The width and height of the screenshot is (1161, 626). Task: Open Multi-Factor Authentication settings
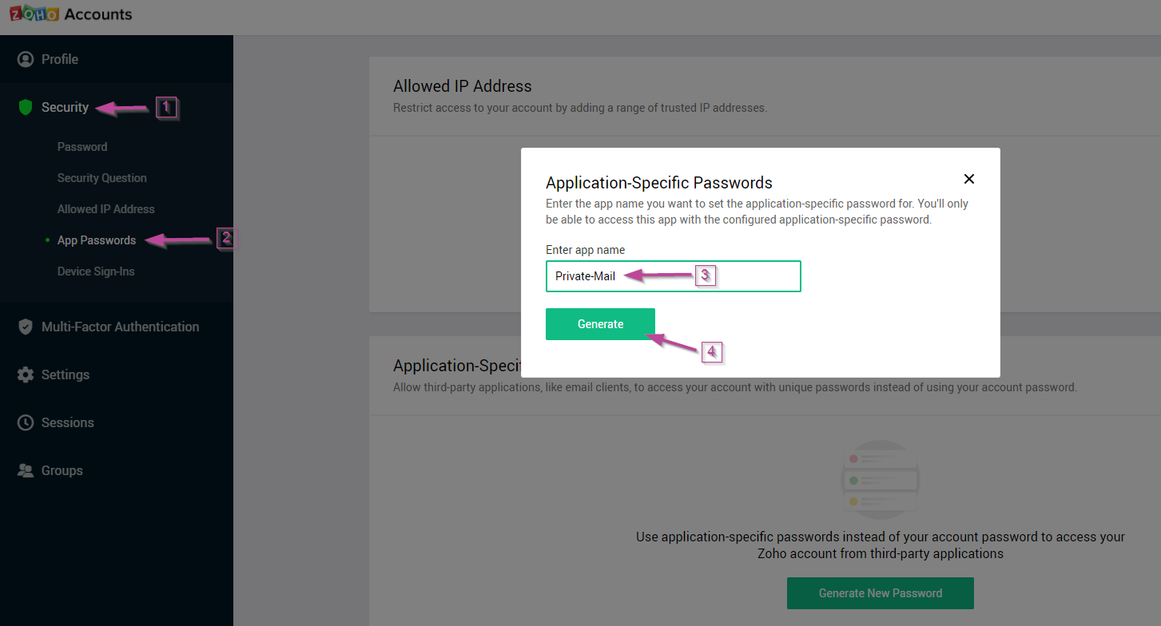[x=120, y=327]
